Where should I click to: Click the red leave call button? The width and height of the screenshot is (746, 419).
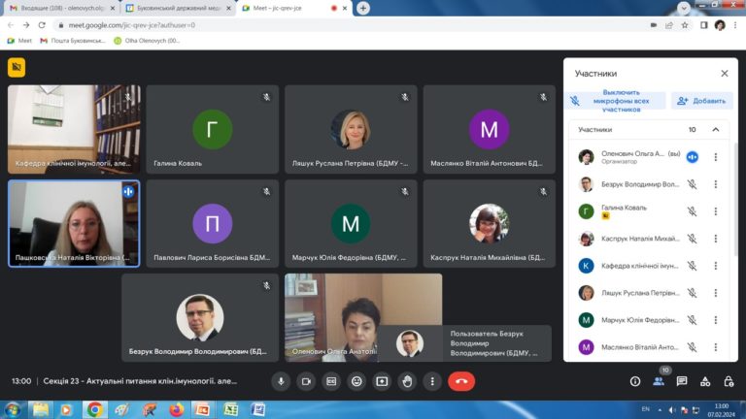click(x=461, y=381)
